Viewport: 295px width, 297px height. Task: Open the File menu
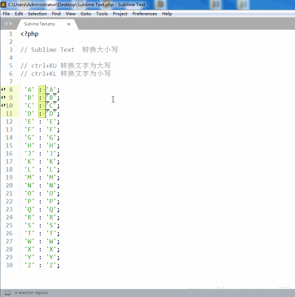tap(6, 14)
